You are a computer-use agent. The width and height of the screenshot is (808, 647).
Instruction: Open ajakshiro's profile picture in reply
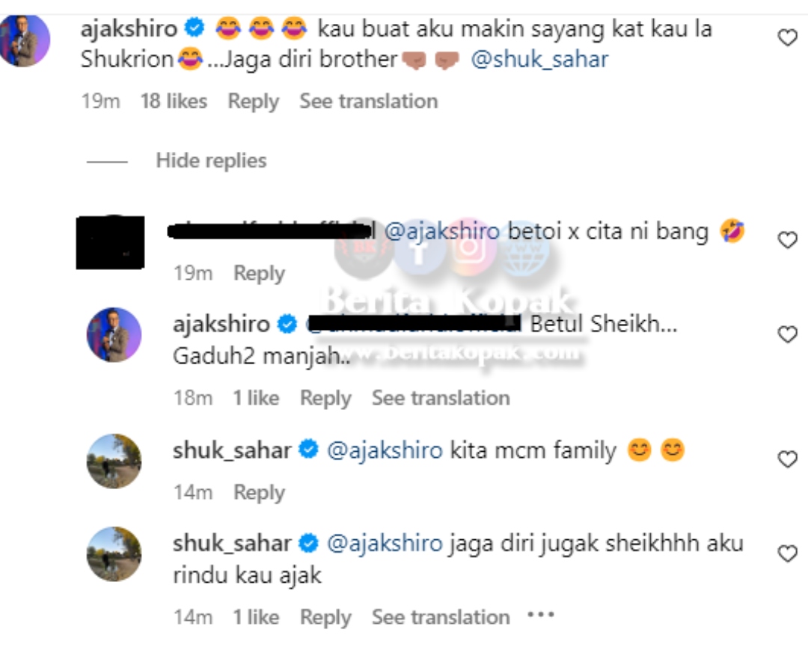(114, 335)
